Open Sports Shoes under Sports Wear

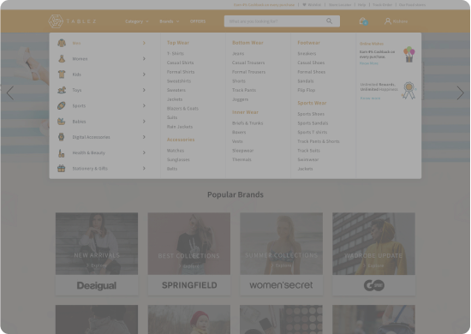pyautogui.click(x=311, y=114)
